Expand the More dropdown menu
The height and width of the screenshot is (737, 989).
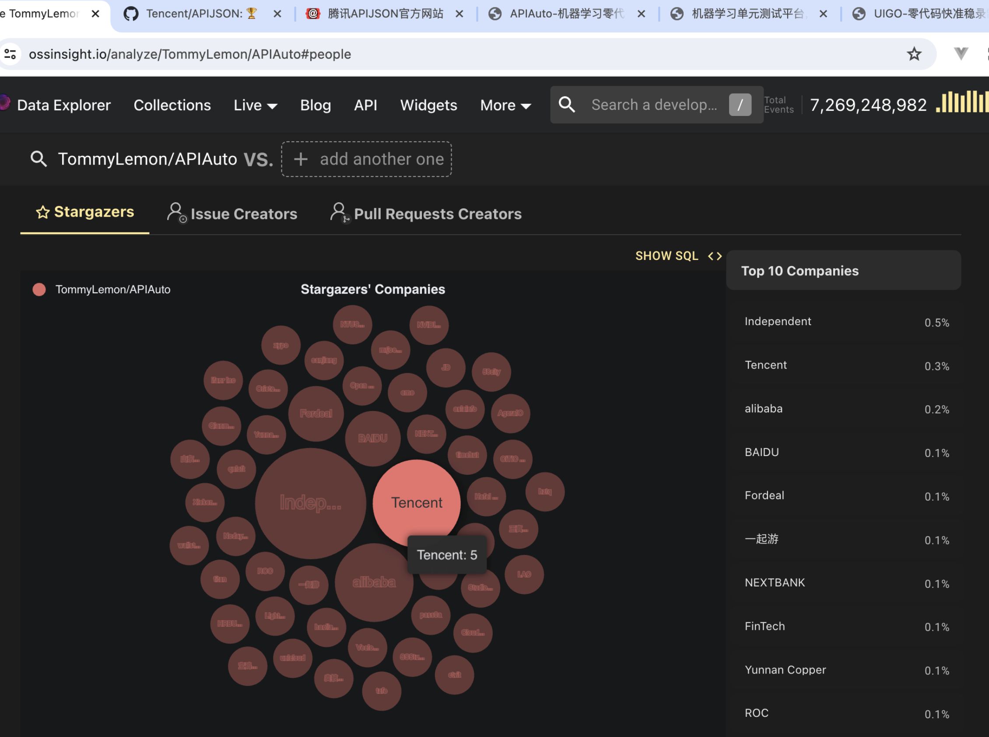tap(505, 105)
